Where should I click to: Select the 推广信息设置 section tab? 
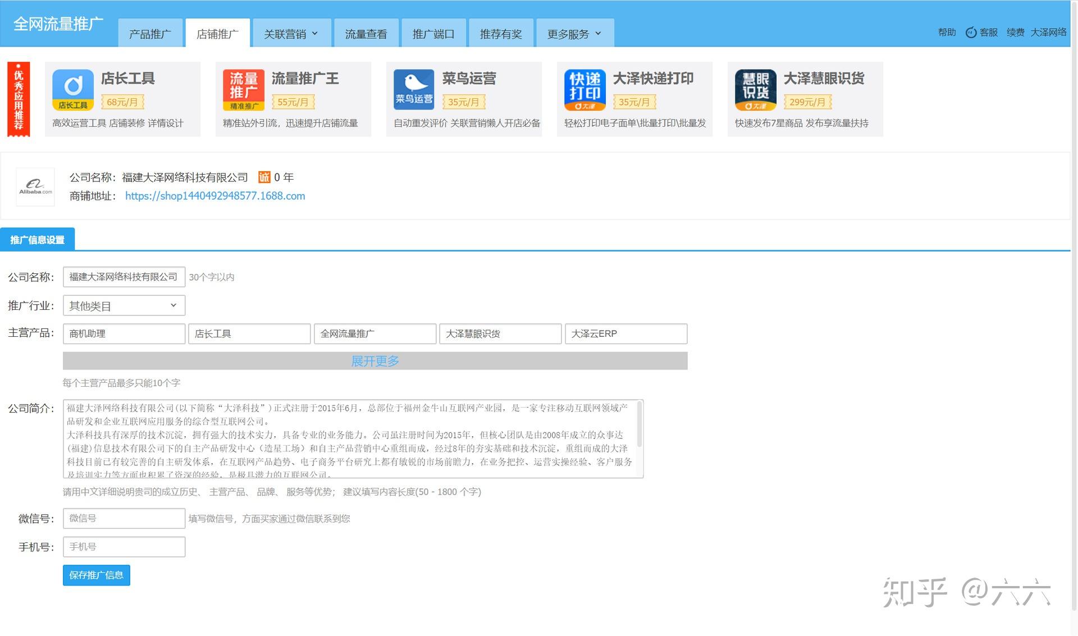[x=38, y=240]
